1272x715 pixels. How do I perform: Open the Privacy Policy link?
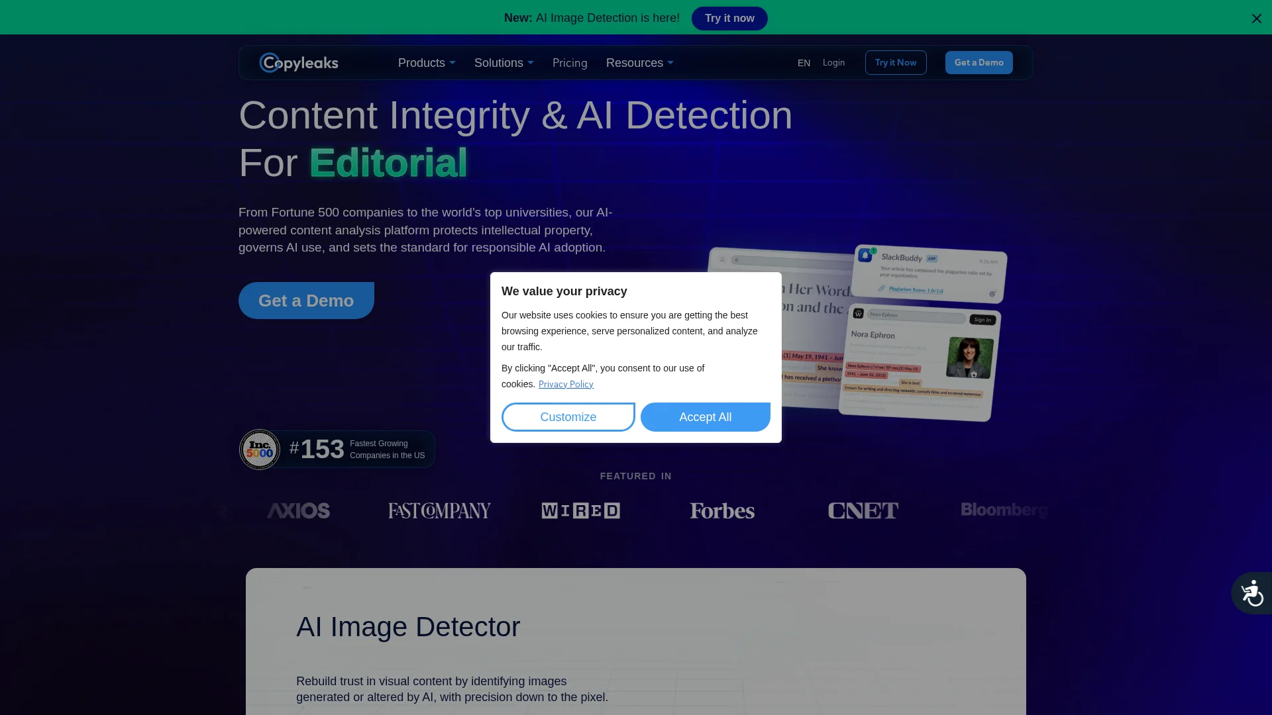[566, 385]
